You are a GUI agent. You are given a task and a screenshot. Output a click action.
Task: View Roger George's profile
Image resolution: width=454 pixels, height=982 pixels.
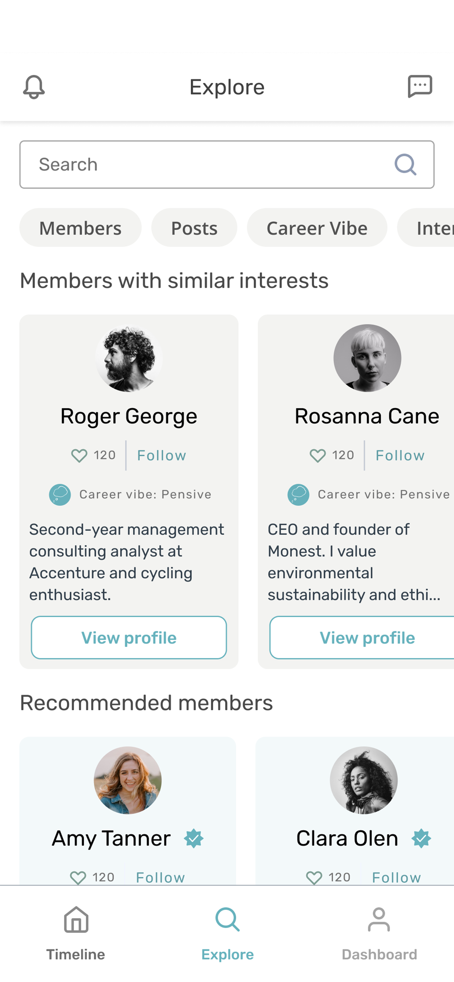click(129, 638)
